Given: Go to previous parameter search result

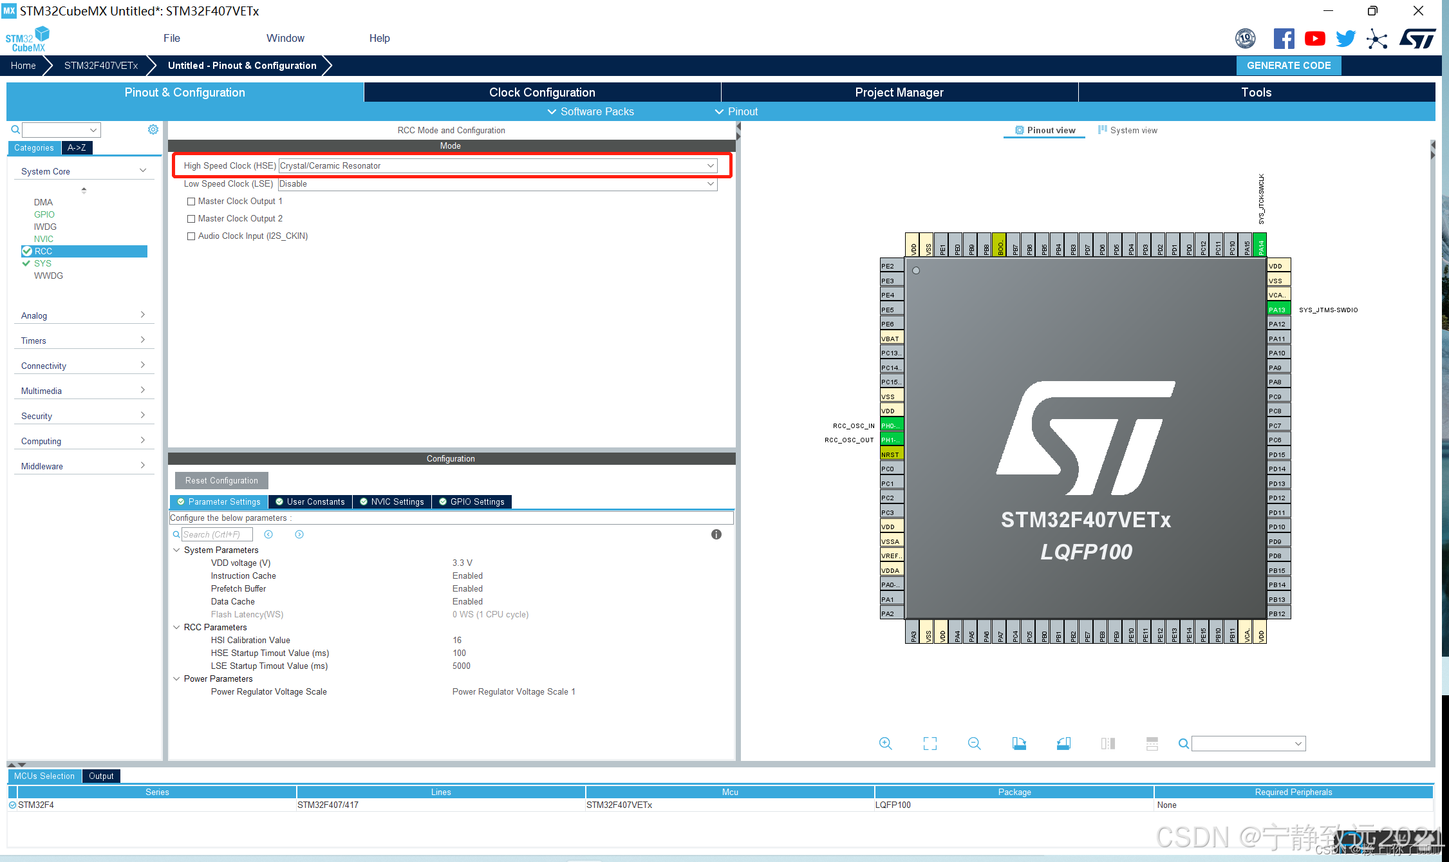Looking at the screenshot, I should 268,534.
